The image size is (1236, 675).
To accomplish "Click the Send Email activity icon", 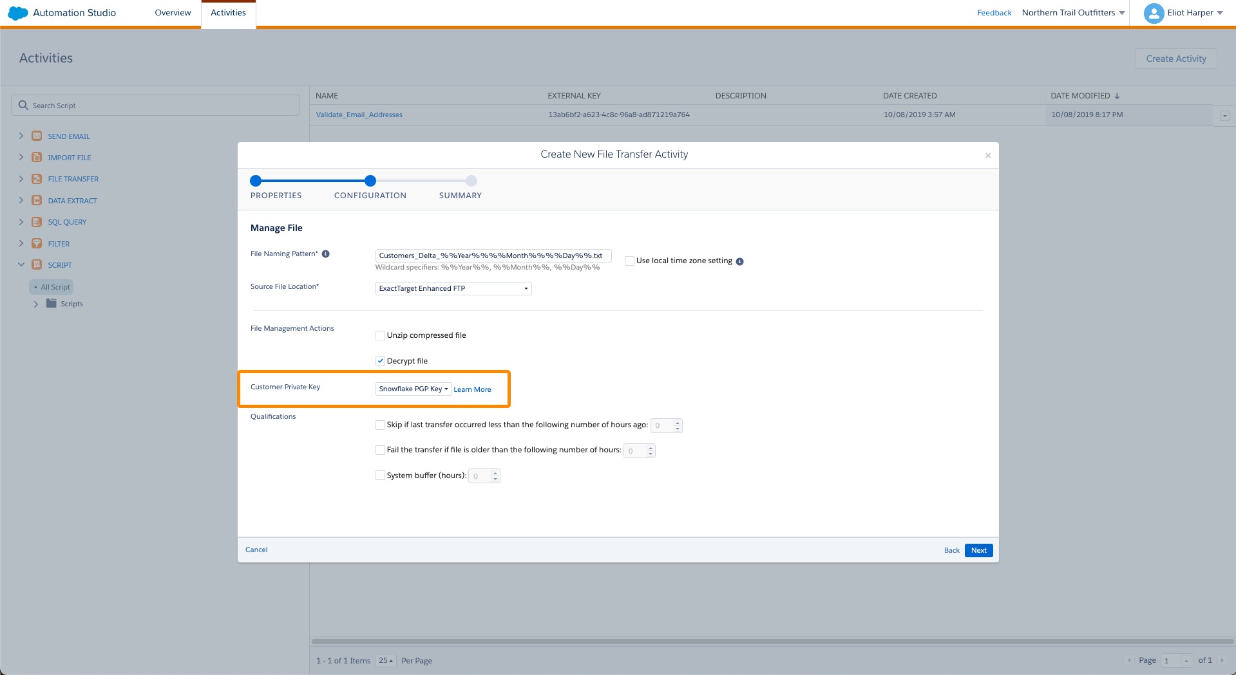I will [x=37, y=136].
